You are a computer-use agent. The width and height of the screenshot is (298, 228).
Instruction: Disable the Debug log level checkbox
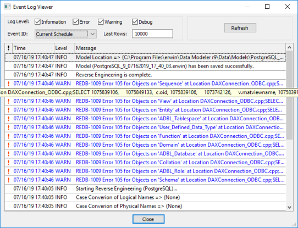pos(135,22)
